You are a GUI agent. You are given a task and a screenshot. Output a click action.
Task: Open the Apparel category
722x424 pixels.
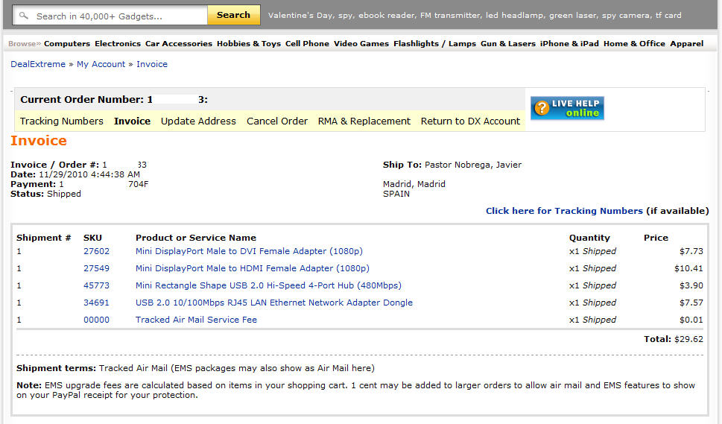(686, 44)
